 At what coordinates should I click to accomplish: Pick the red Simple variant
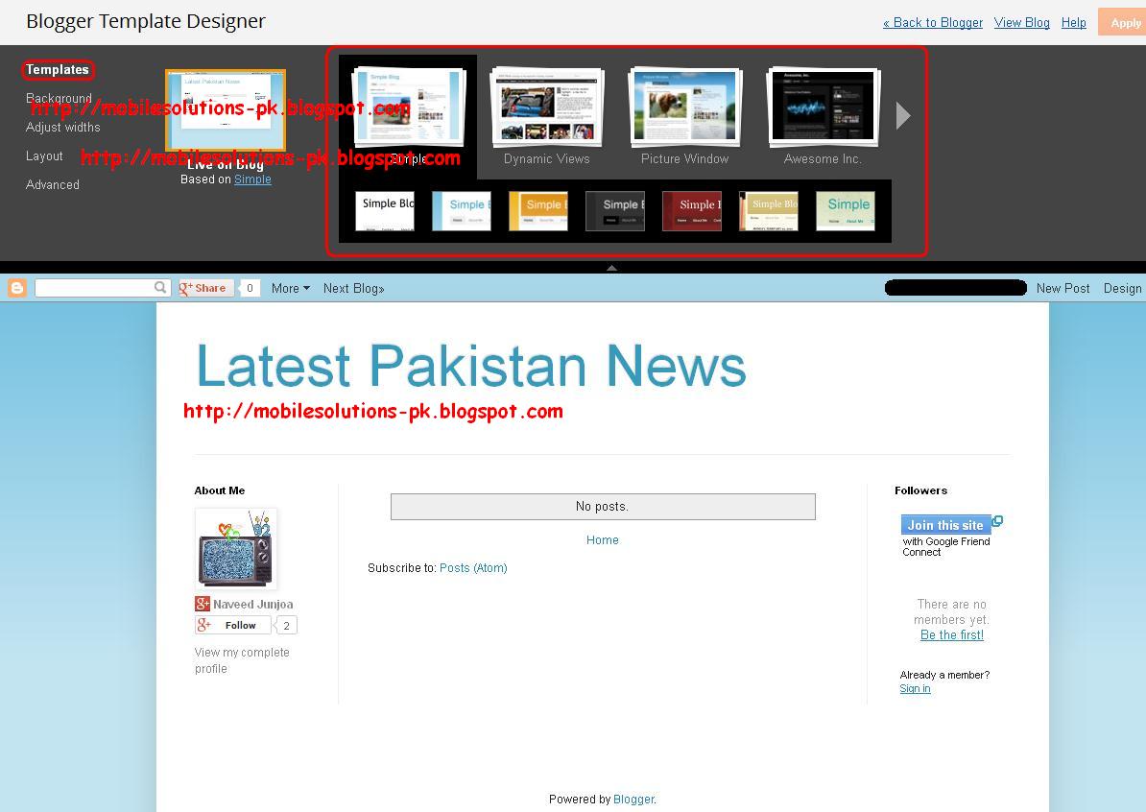691,211
